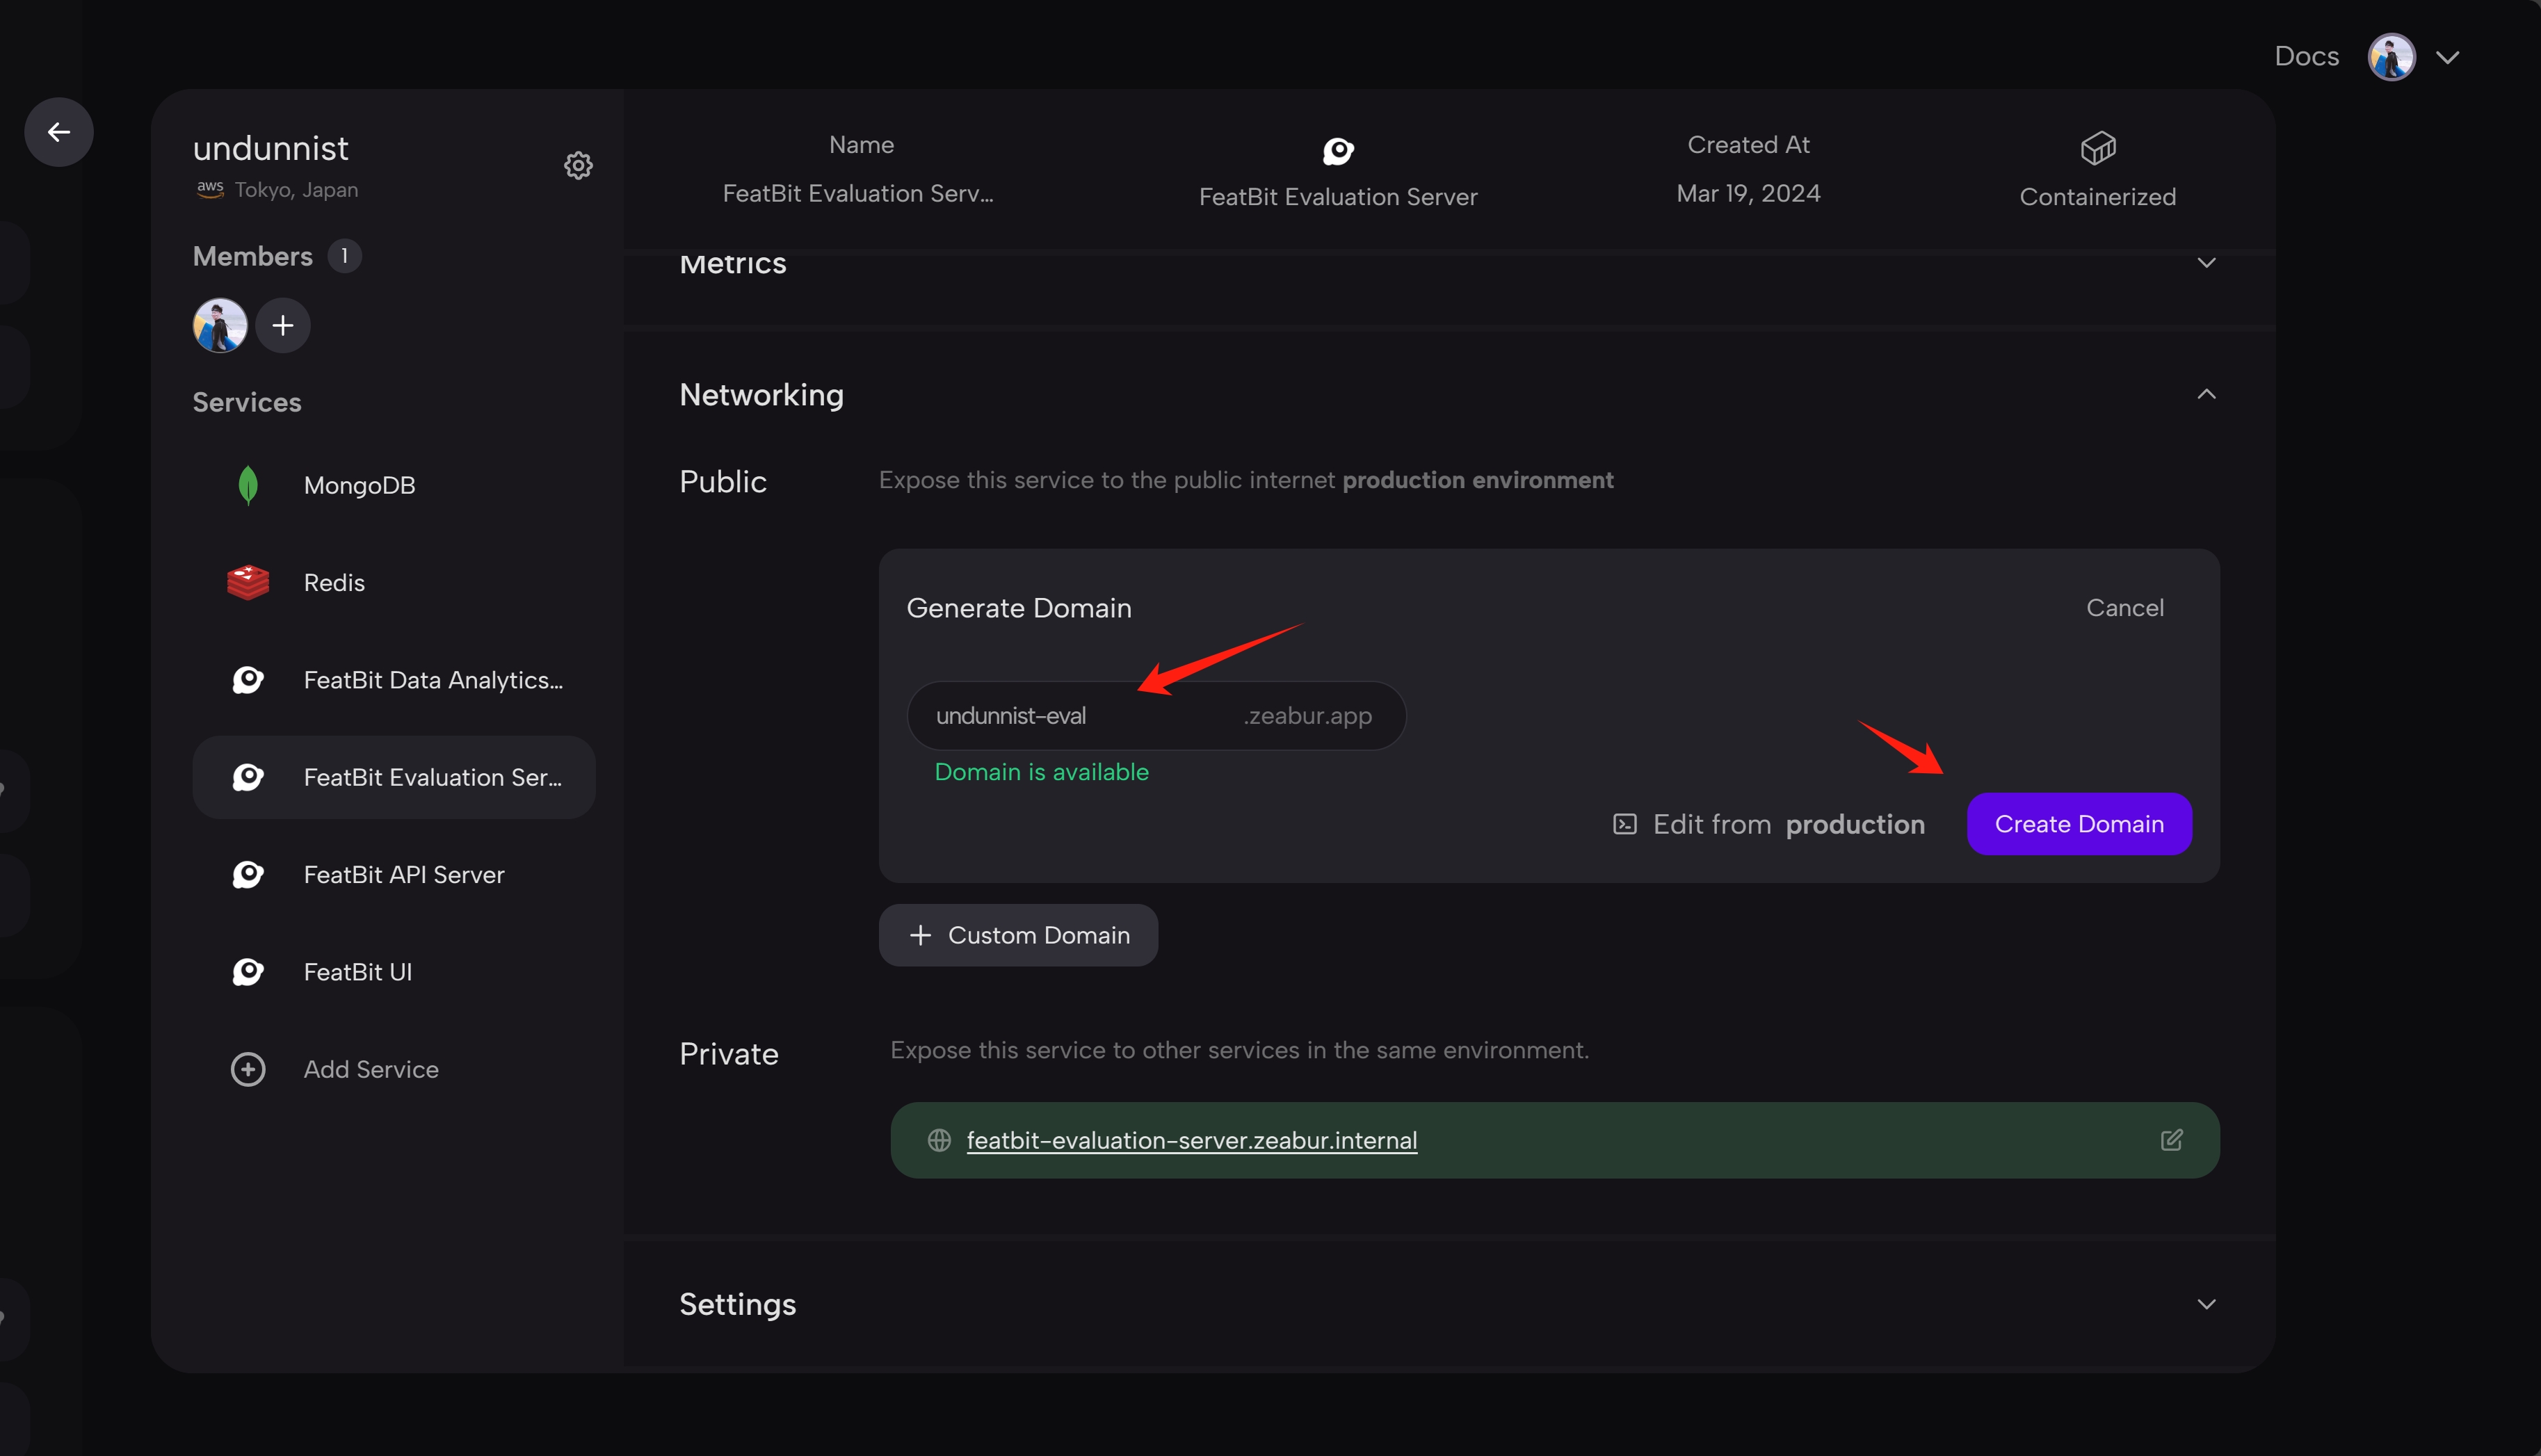Click Edit from production text
The image size is (2541, 1456).
[1788, 824]
